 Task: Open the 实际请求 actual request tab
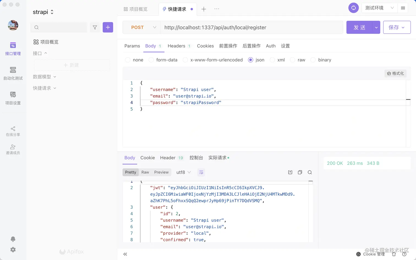[218, 158]
